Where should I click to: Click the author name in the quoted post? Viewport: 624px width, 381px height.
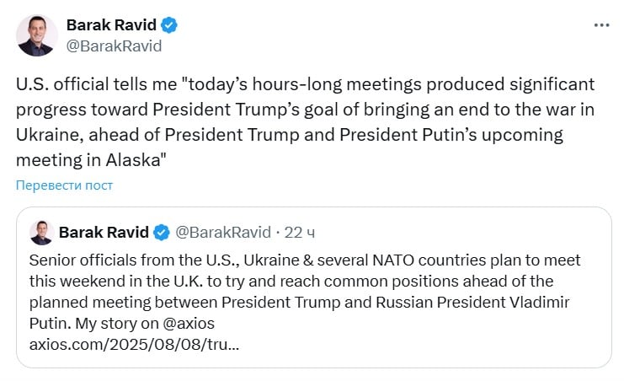pos(104,232)
